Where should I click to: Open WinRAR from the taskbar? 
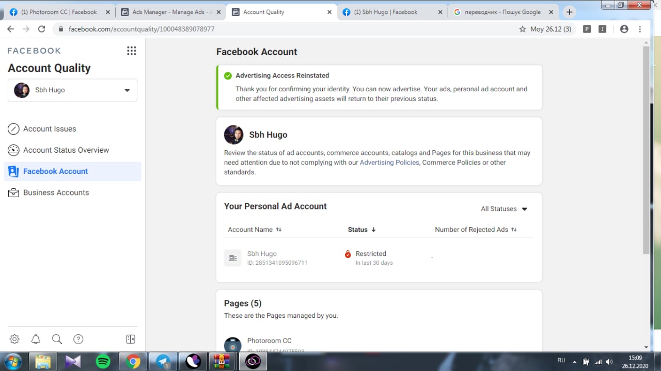coord(222,361)
